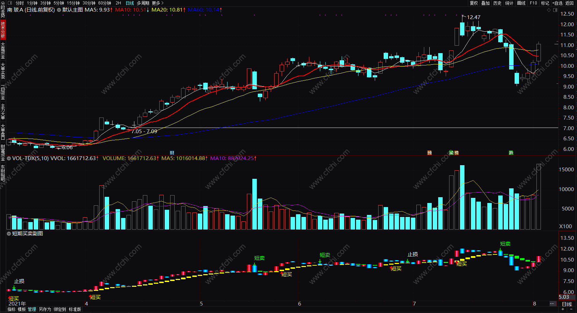Click the 减 reduction marker on chart
The height and width of the screenshot is (313, 577).
coord(451,153)
